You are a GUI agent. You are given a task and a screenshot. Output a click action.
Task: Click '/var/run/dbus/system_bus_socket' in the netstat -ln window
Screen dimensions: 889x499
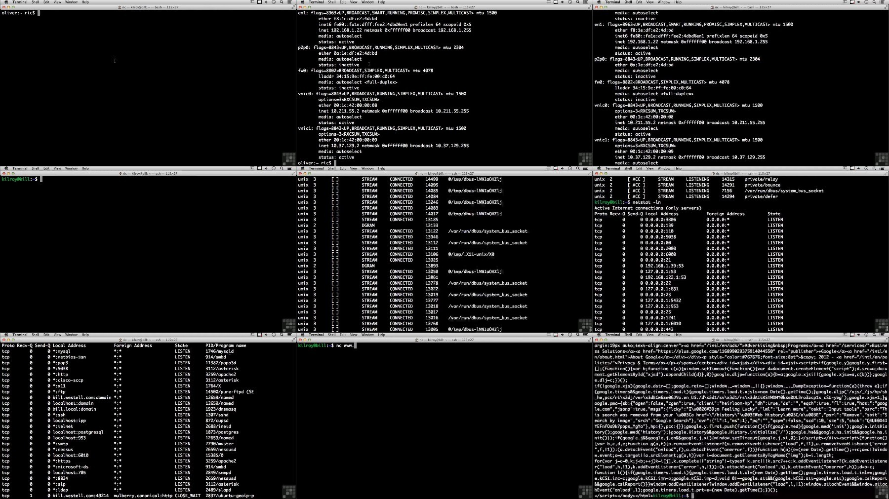[x=784, y=191]
